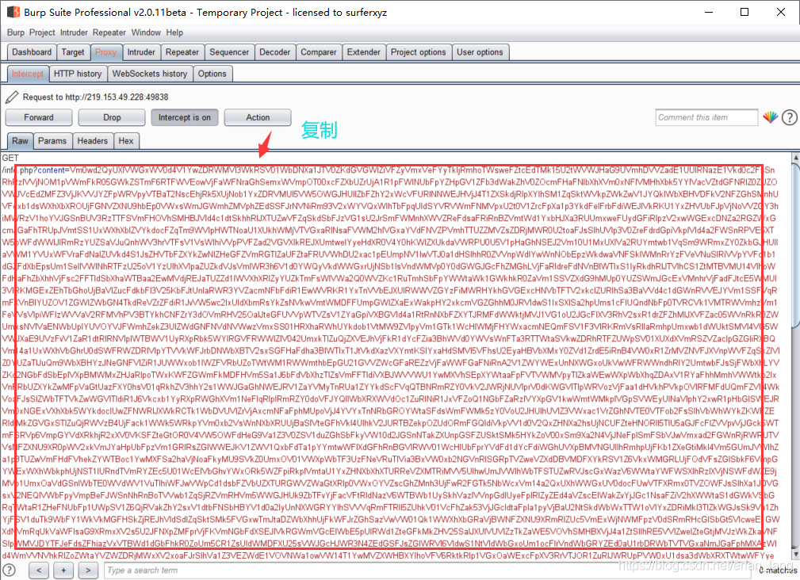Select the Proxy tab
Viewport: 800px width, 580px height.
[x=106, y=52]
